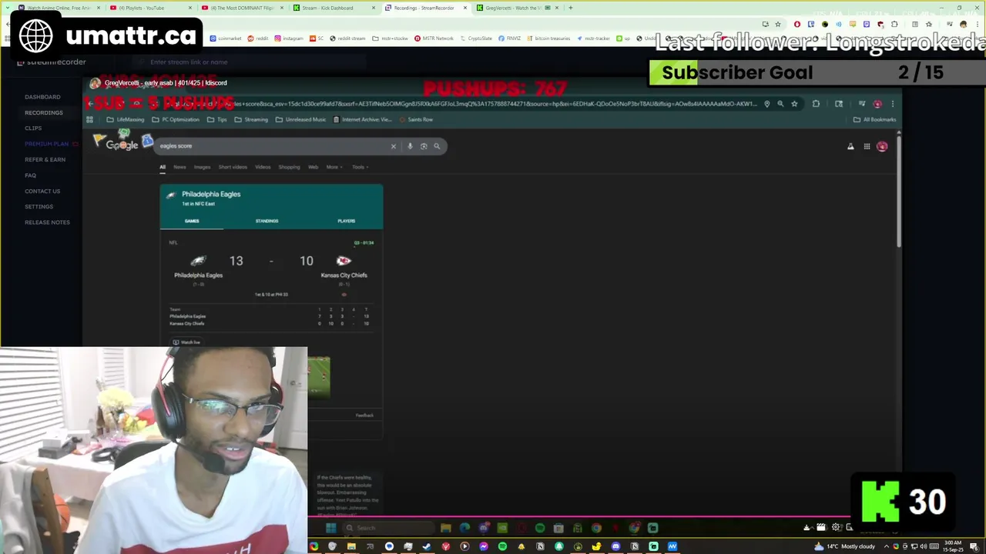Open Google Lens image search icon
This screenshot has width=986, height=554.
point(424,146)
